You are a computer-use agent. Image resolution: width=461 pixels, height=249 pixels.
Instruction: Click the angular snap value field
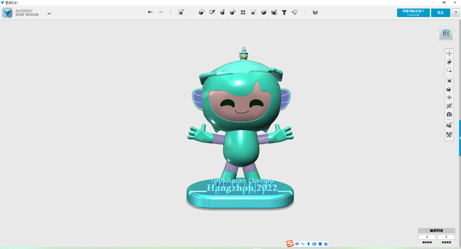pyautogui.click(x=446, y=237)
